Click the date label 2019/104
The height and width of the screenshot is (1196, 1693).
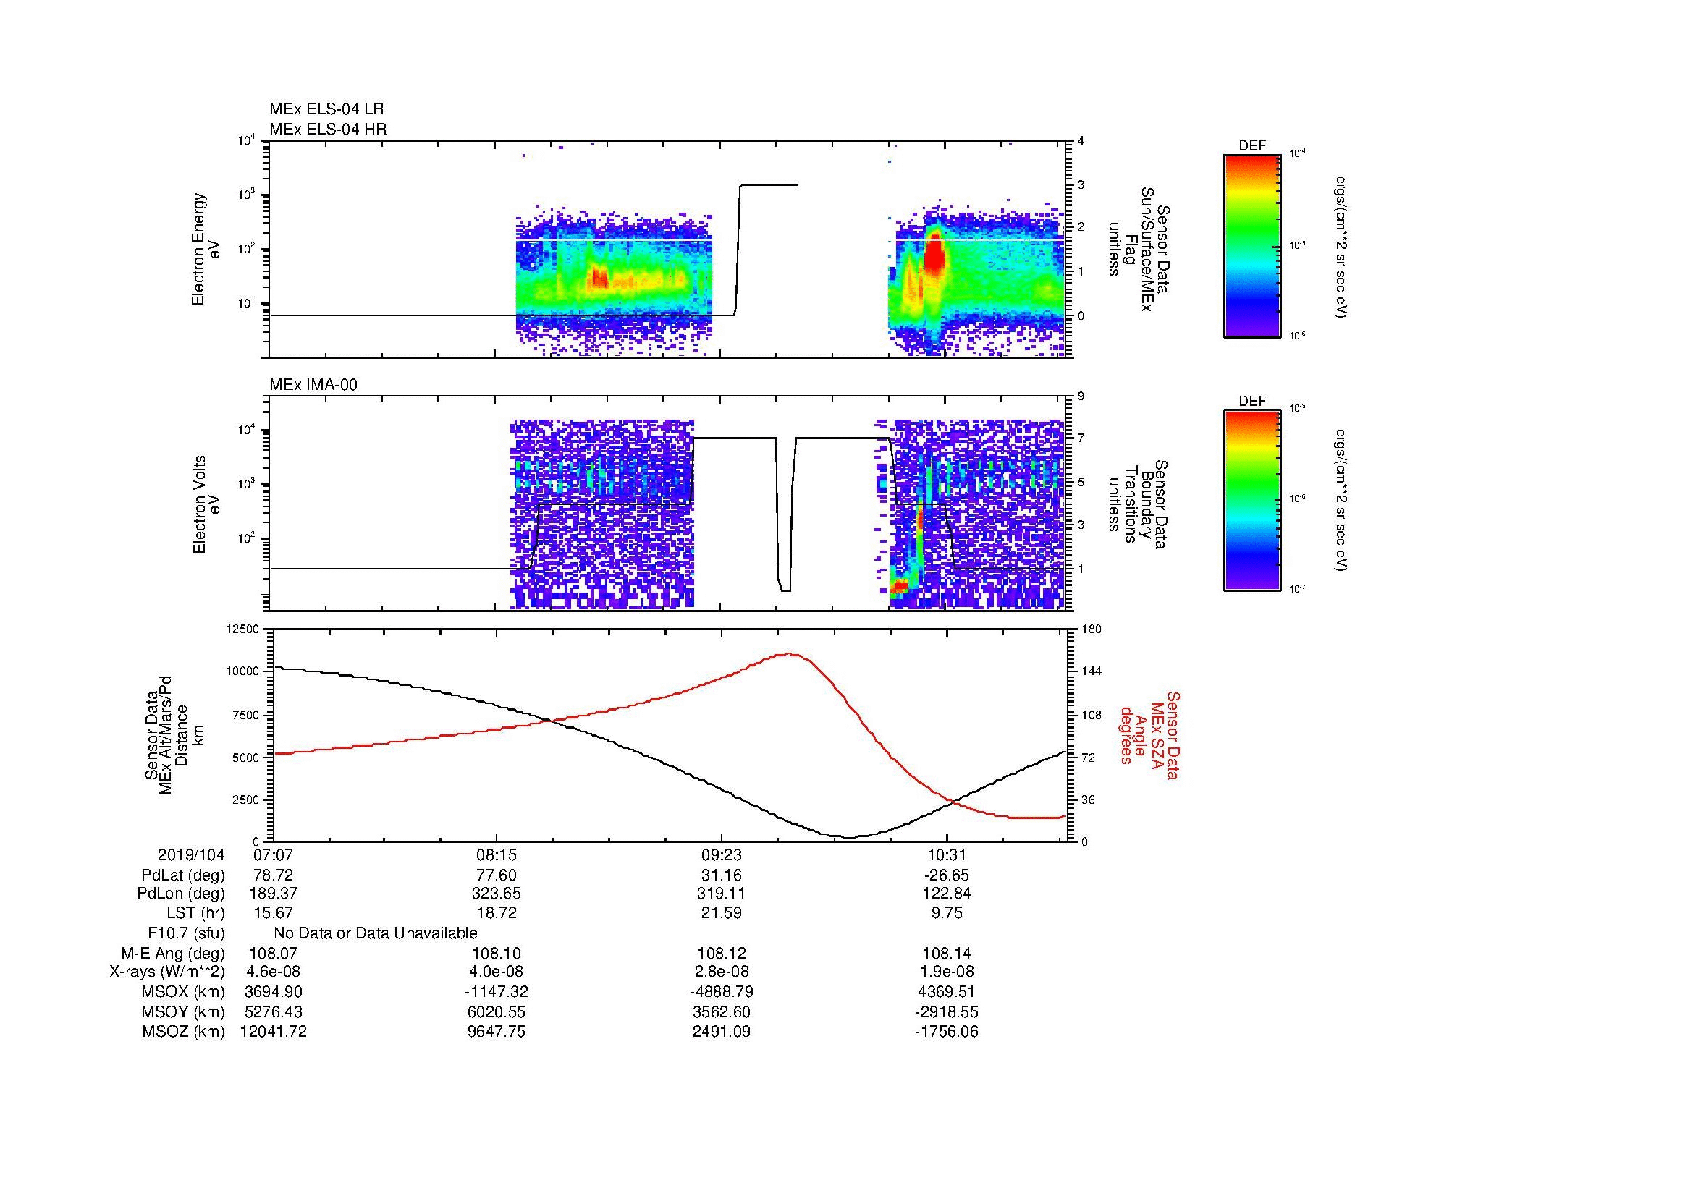(x=191, y=855)
